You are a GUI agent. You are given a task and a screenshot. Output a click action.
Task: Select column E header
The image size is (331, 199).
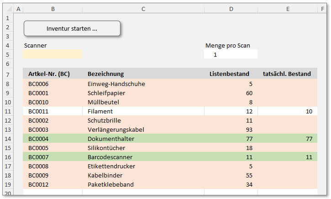click(287, 9)
